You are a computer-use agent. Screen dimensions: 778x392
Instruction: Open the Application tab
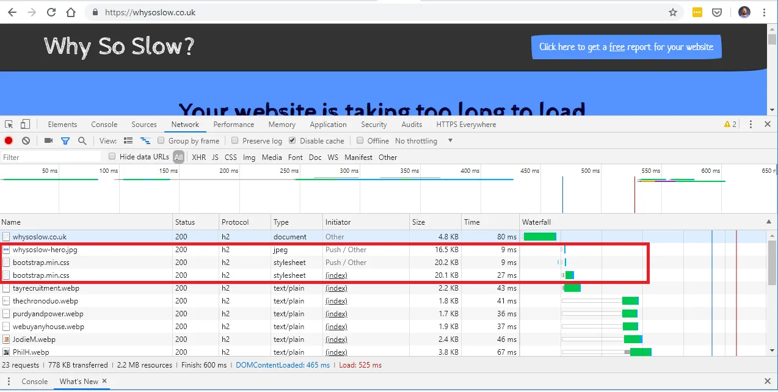tap(328, 125)
